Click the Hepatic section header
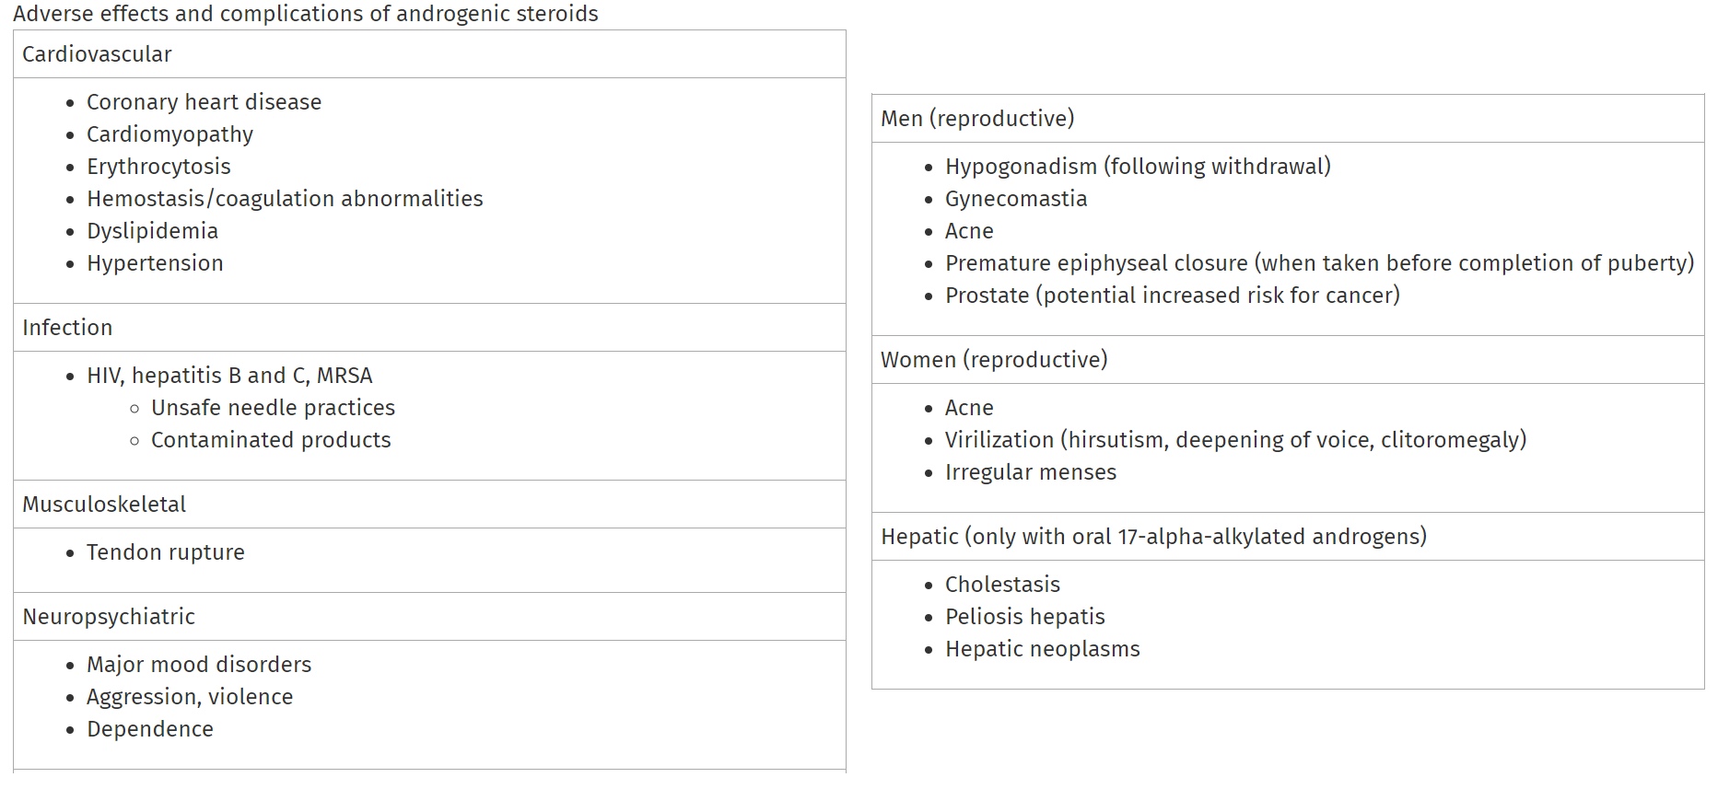Screen dimensions: 1718x789 coord(1153,537)
